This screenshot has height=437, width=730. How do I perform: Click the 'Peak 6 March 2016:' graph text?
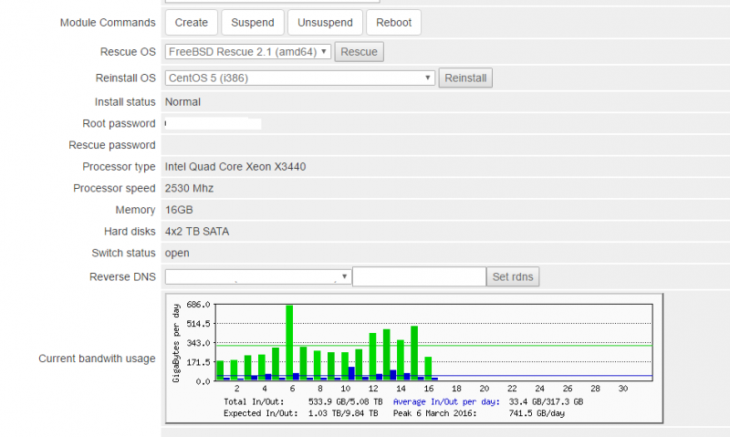tap(435, 413)
